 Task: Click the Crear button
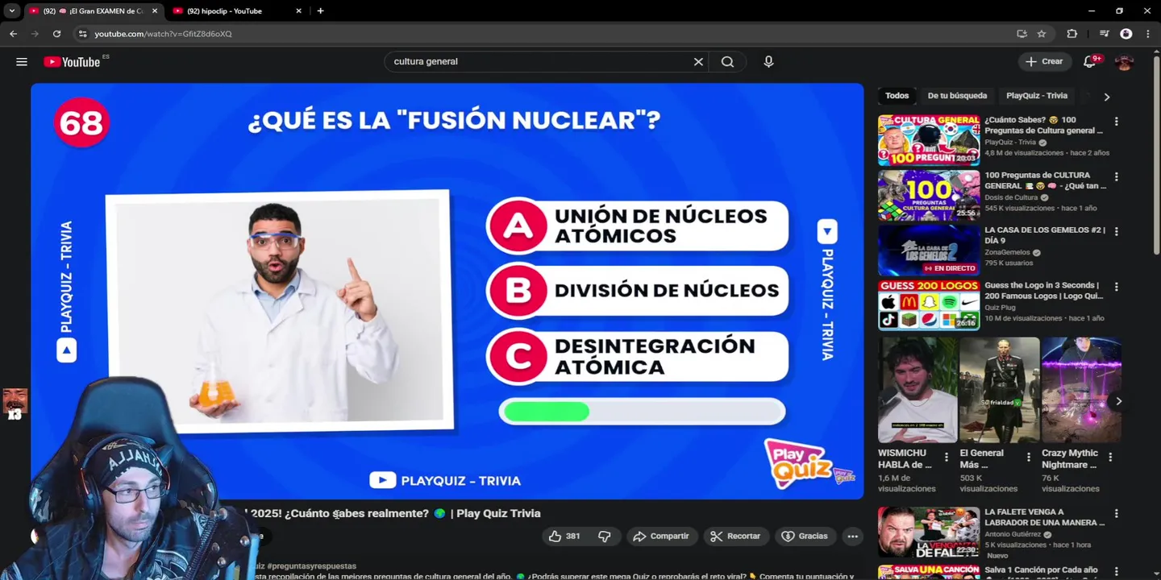(1045, 61)
